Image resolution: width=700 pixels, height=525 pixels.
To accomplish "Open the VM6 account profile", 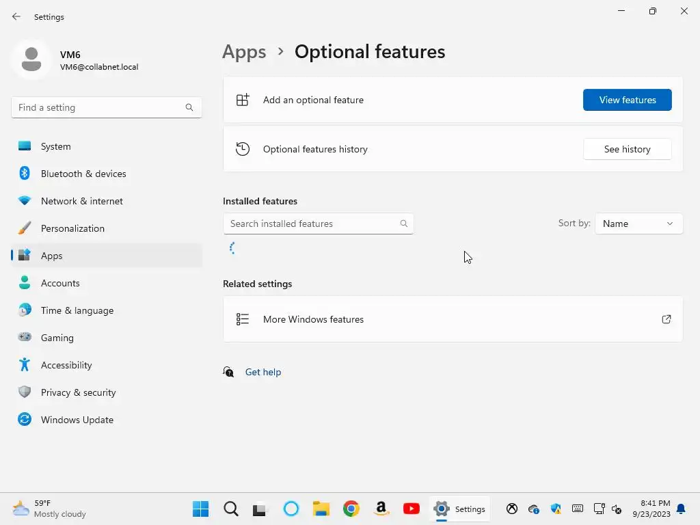I will (x=75, y=60).
